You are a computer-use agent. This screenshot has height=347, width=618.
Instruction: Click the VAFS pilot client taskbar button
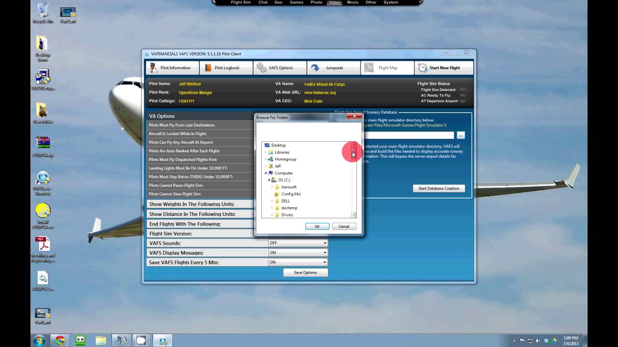click(x=163, y=341)
